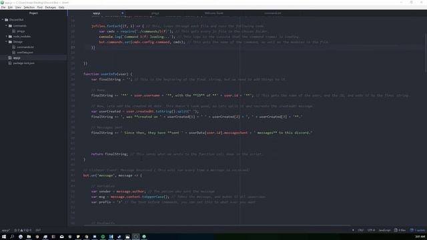Open the Git 0 files status item
Viewport: 427px width, 240px height.
tap(400, 230)
